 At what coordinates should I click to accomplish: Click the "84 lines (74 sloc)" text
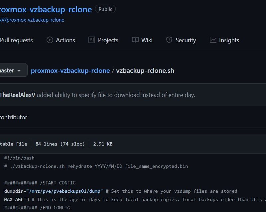coord(60,144)
